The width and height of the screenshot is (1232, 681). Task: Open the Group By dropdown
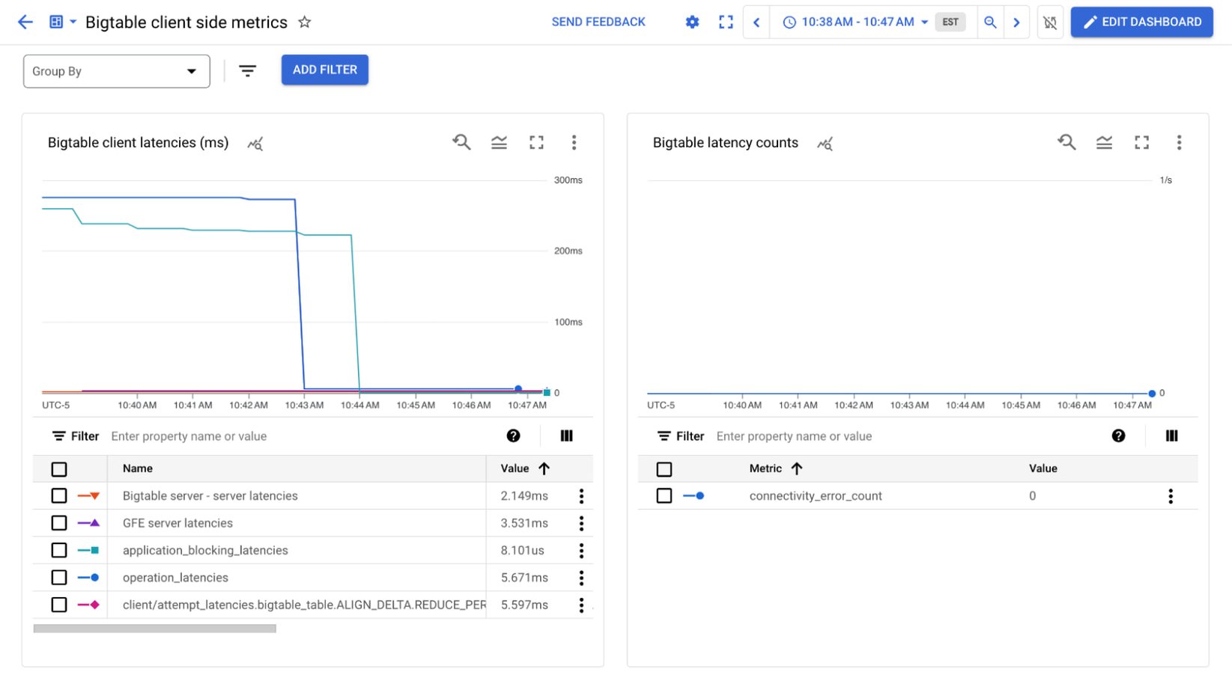coord(117,71)
